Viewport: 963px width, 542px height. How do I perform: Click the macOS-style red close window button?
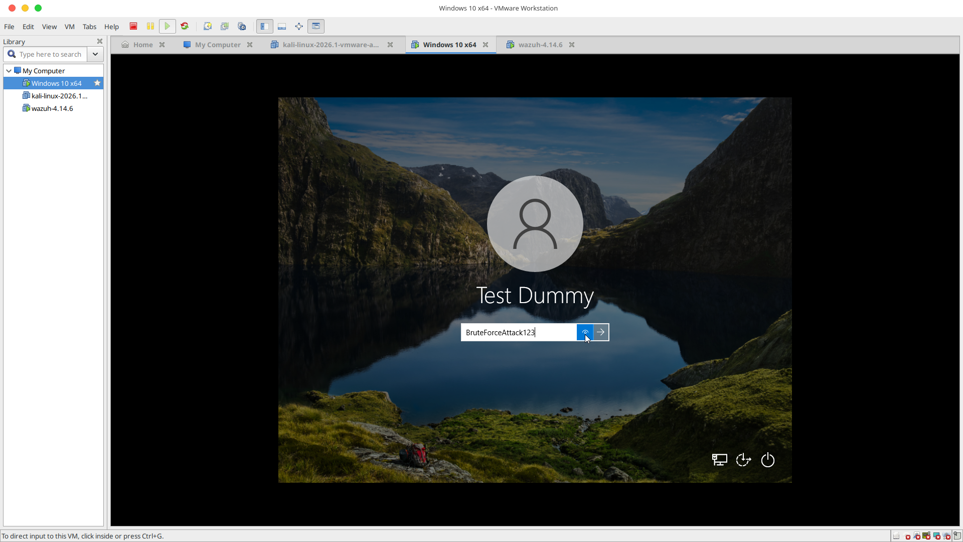pos(12,8)
